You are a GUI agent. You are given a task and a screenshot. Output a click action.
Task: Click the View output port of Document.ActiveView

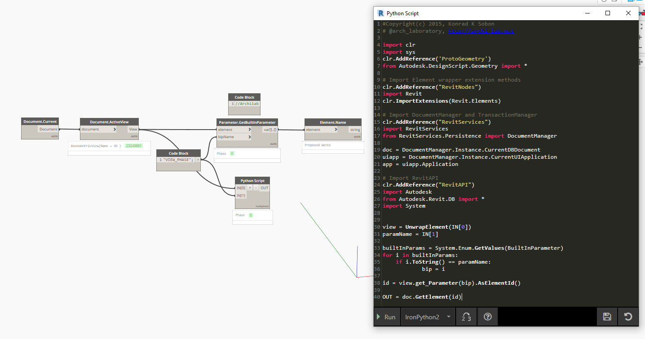[x=133, y=129]
